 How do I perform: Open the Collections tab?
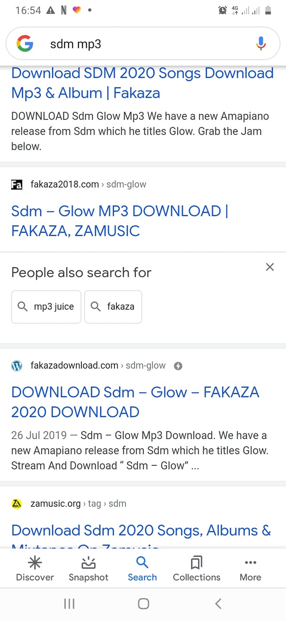[197, 568]
